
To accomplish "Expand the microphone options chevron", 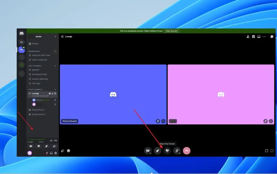I will [x=179, y=153].
